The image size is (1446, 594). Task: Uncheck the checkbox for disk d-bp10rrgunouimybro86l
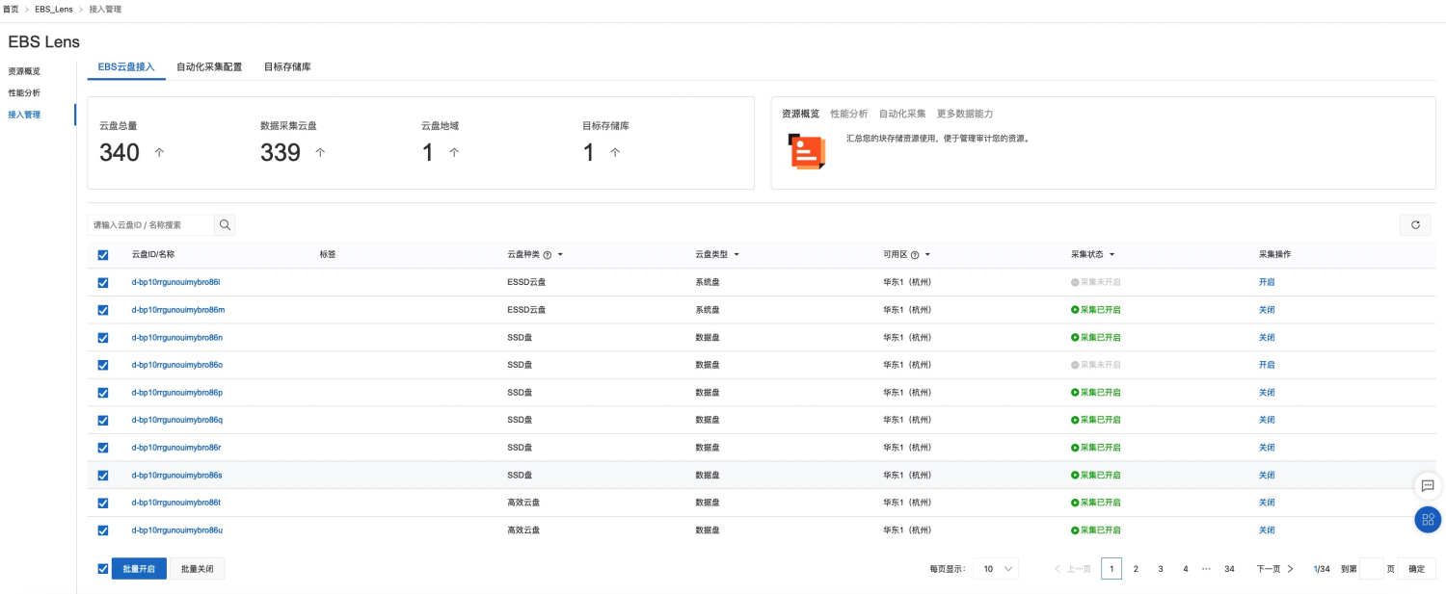(x=103, y=283)
